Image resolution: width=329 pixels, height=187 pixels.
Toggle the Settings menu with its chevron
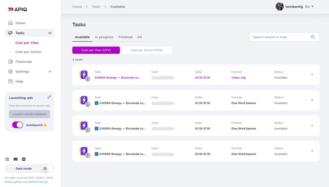click(x=50, y=72)
